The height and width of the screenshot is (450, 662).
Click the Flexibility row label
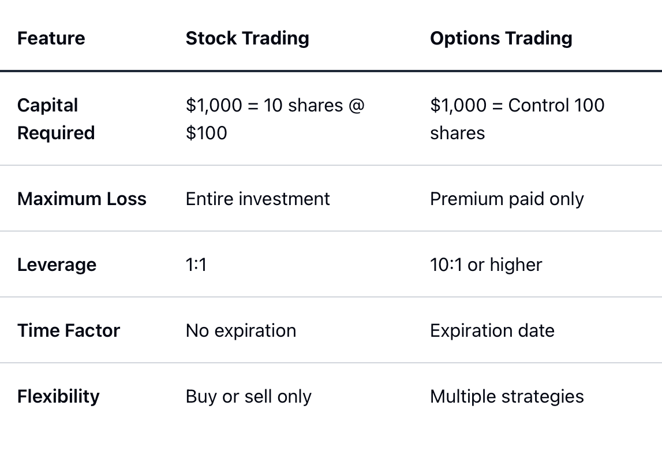pyautogui.click(x=58, y=396)
